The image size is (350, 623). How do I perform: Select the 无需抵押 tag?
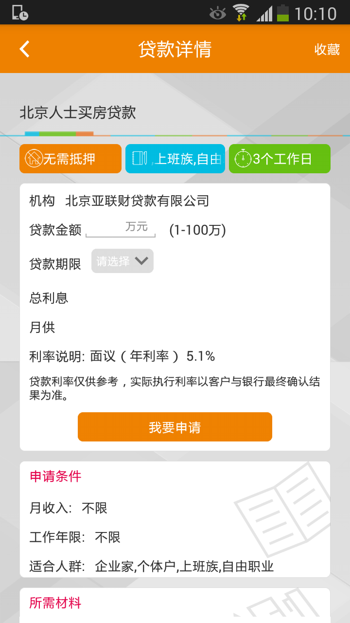(x=70, y=159)
